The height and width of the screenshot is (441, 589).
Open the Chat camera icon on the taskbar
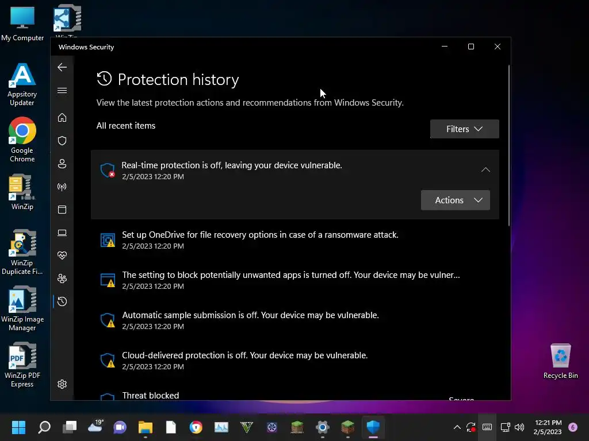tap(120, 427)
